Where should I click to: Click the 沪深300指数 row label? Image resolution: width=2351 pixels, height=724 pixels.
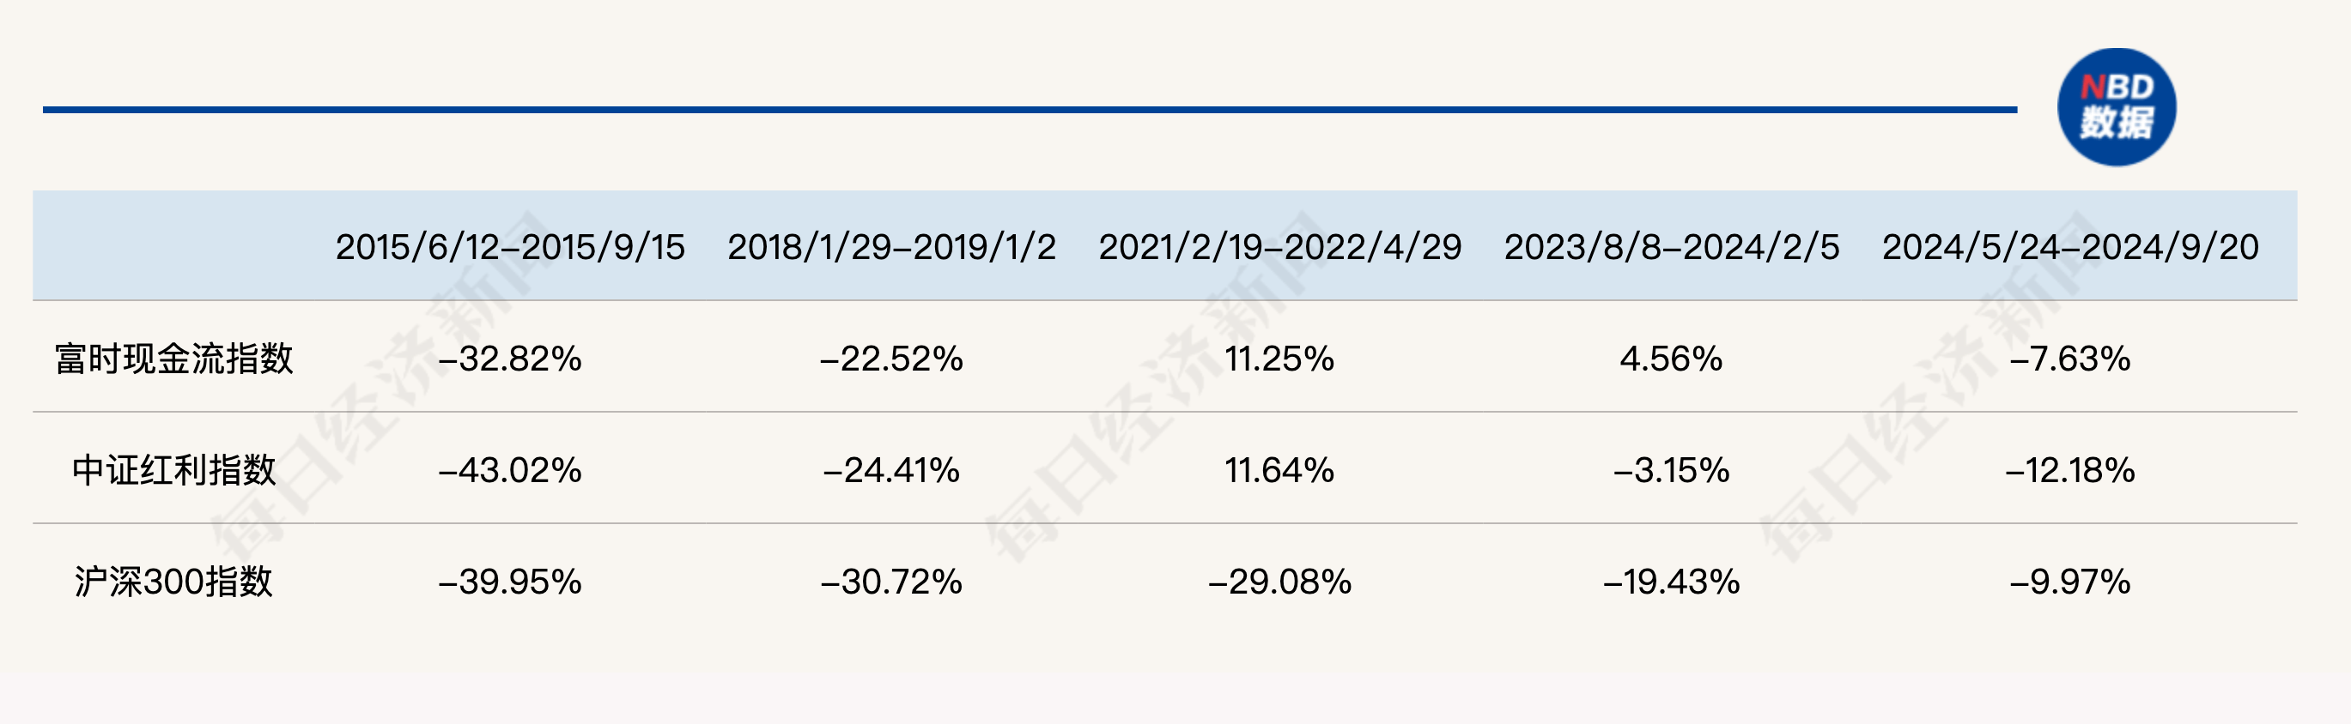pyautogui.click(x=173, y=582)
